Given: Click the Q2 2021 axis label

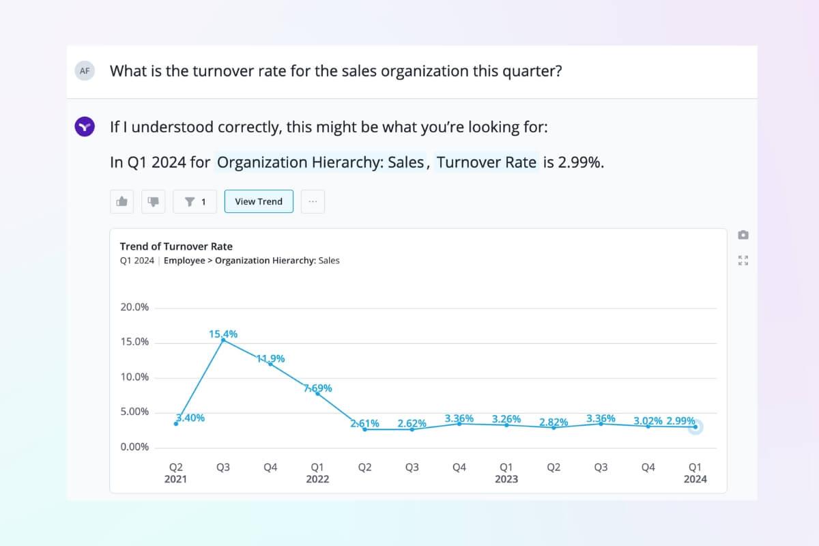Looking at the screenshot, I should click(x=176, y=473).
